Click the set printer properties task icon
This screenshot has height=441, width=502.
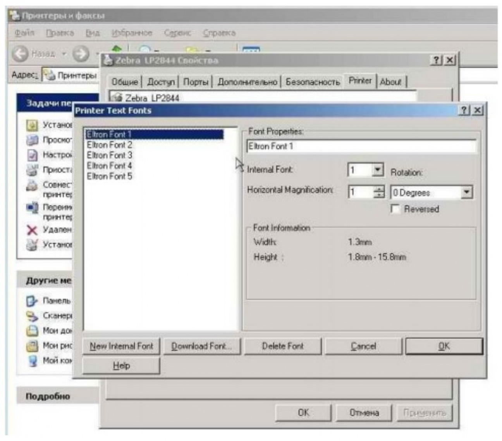32,245
